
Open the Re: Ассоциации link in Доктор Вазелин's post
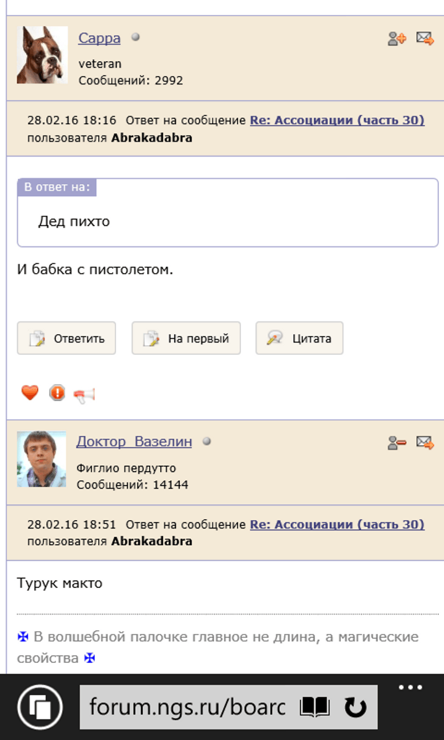pyautogui.click(x=337, y=525)
